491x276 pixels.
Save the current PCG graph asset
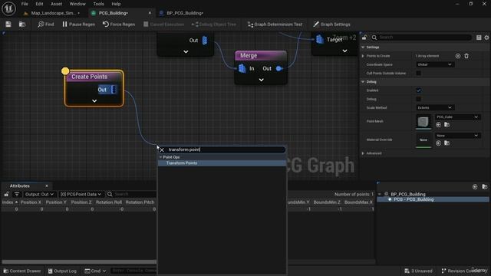(x=8, y=24)
